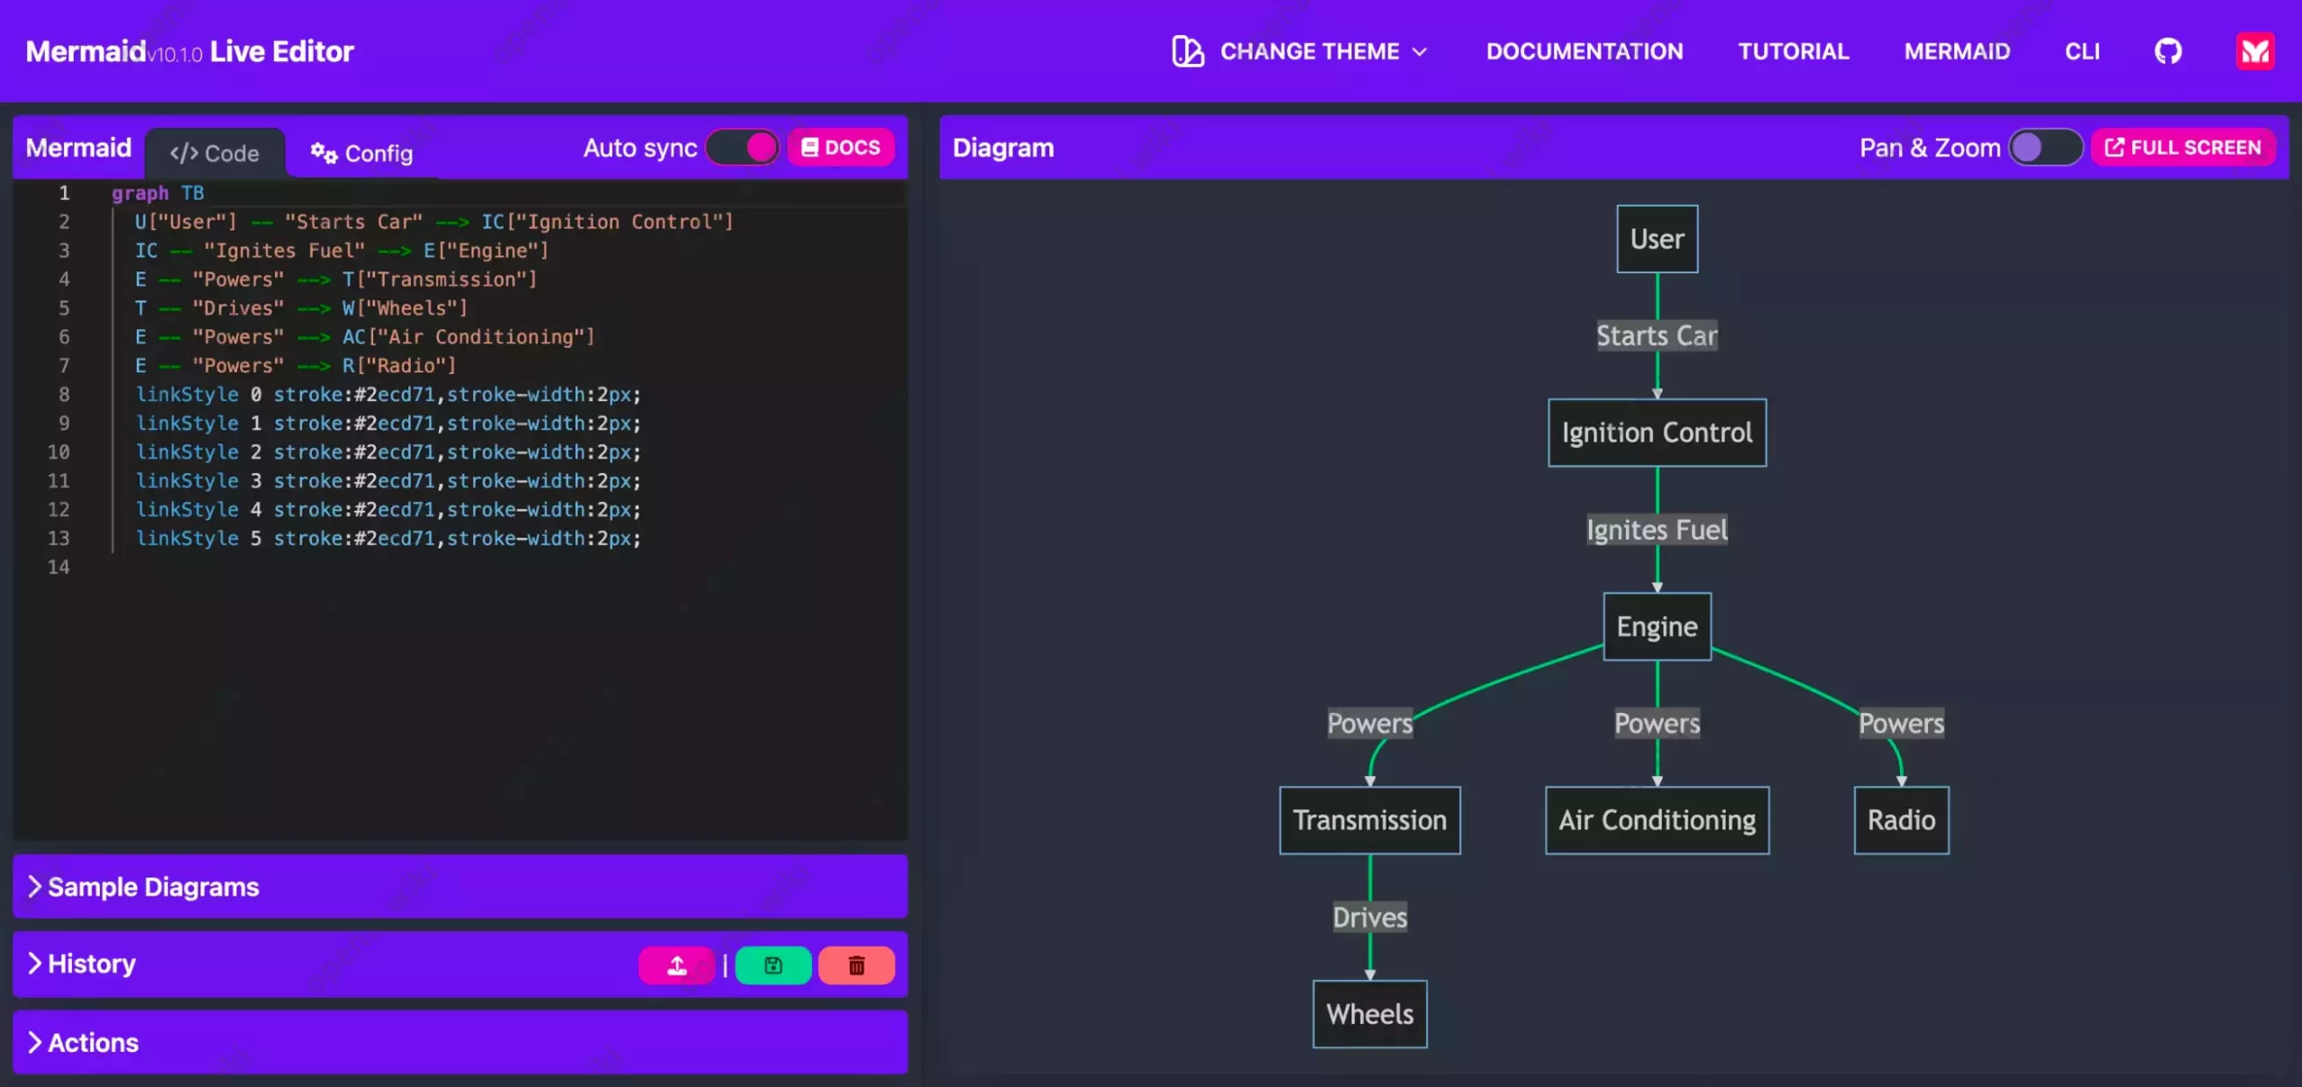Click the Mermaid Chart logo icon
Viewport: 2302px width, 1087px height.
2255,51
